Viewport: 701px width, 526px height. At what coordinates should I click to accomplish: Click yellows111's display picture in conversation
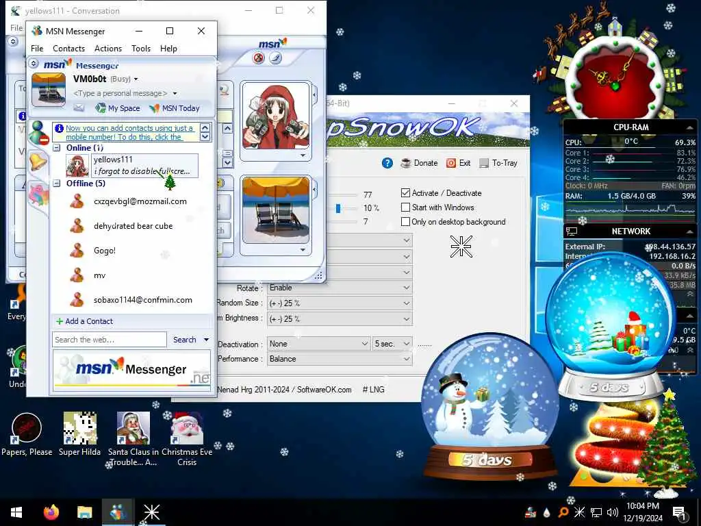[276, 116]
